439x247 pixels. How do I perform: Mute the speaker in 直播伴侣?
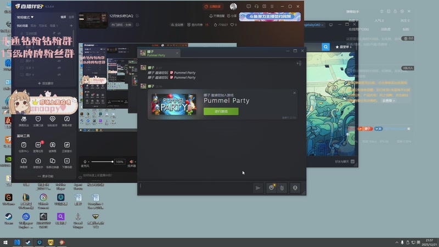131,161
